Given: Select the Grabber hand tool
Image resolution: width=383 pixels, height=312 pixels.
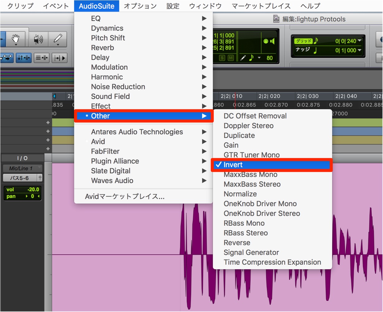Looking at the screenshot, I should 16,39.
